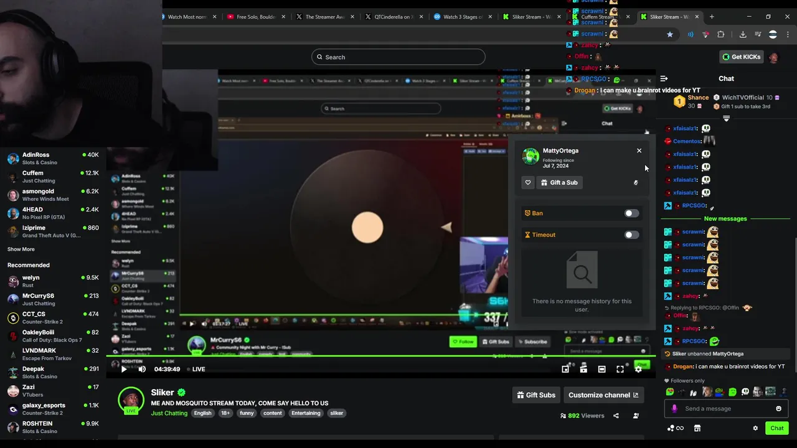Click the green Chat send button
797x448 pixels.
click(777, 428)
